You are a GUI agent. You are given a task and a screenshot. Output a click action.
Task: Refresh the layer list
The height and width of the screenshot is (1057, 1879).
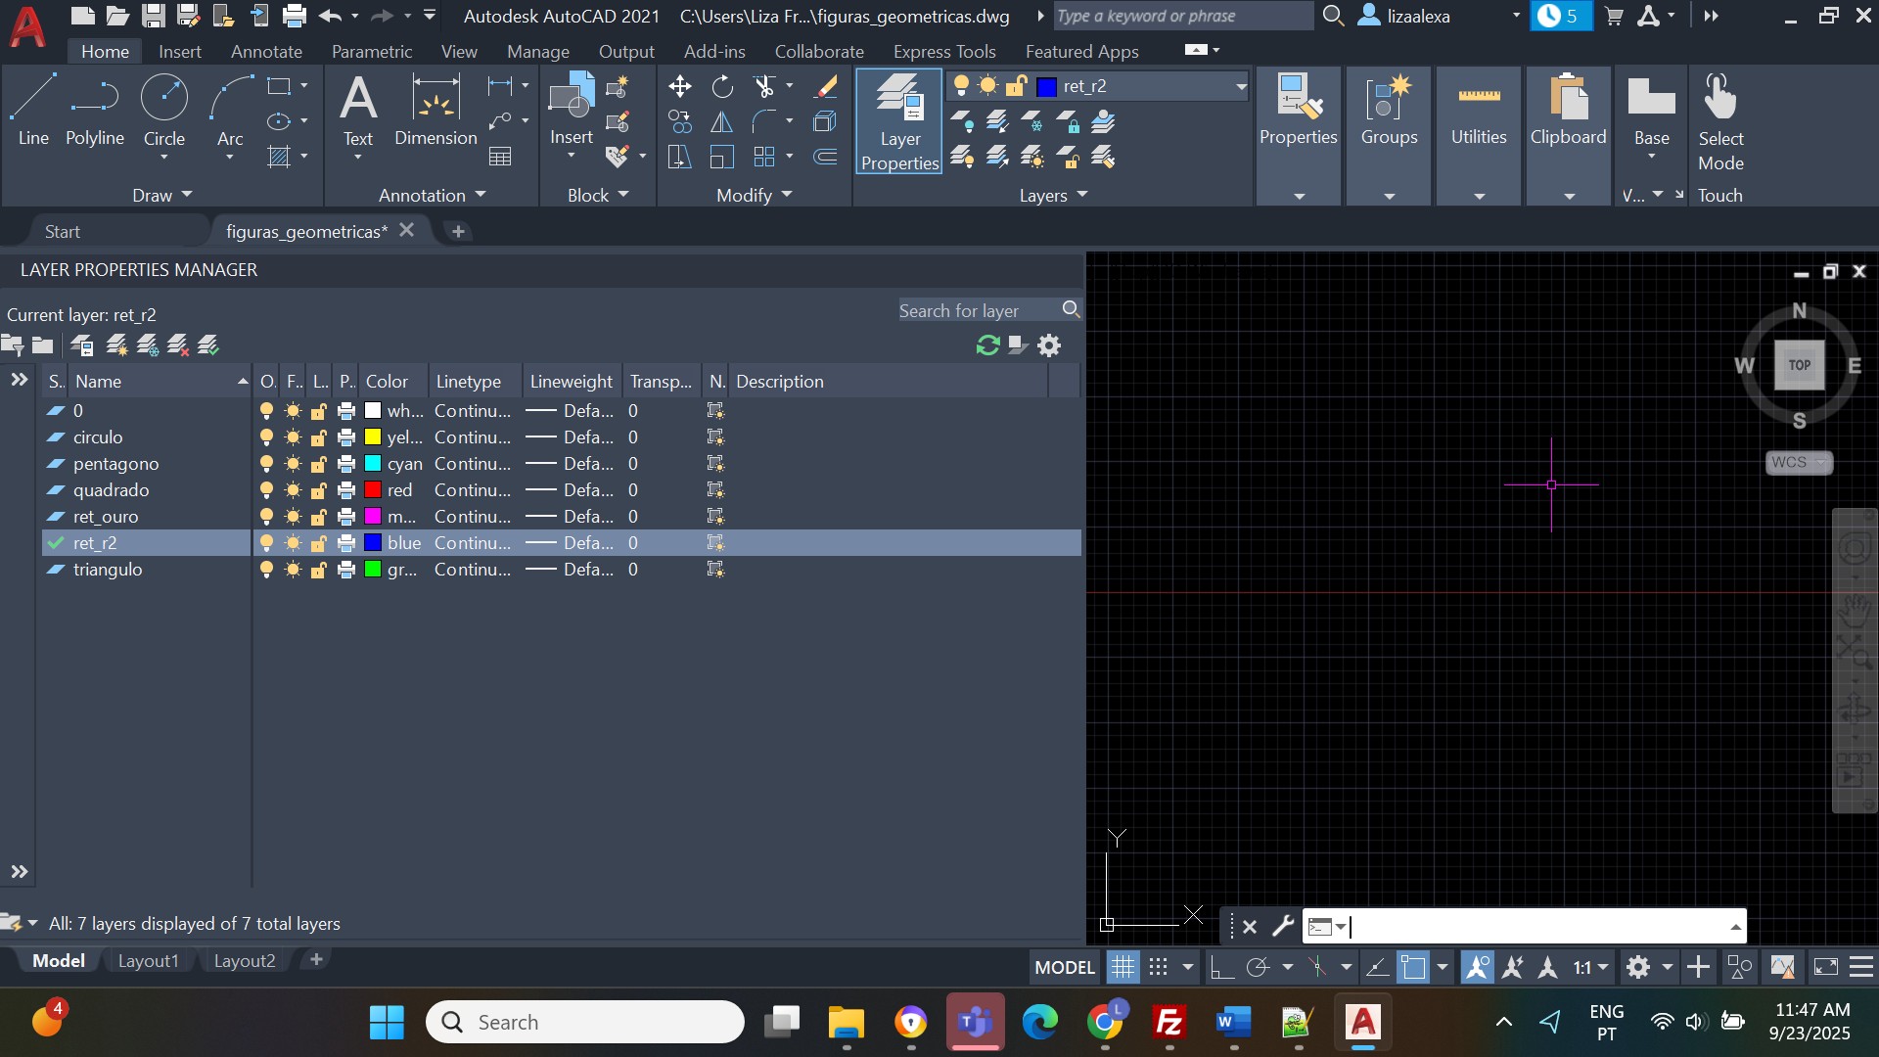tap(987, 345)
